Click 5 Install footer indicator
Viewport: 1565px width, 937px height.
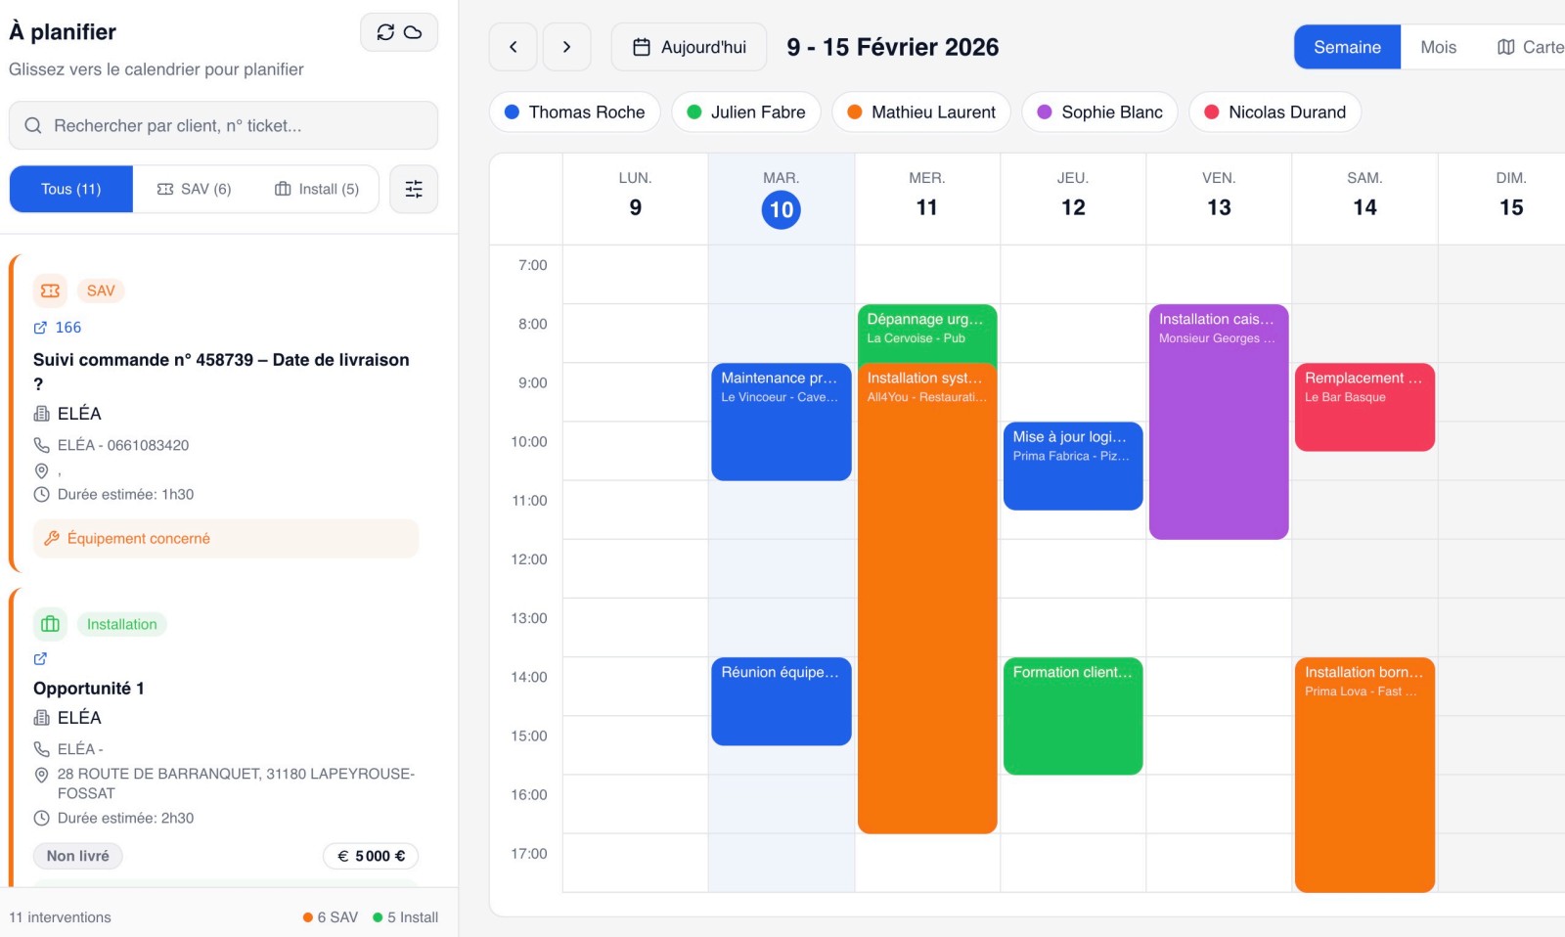[405, 917]
